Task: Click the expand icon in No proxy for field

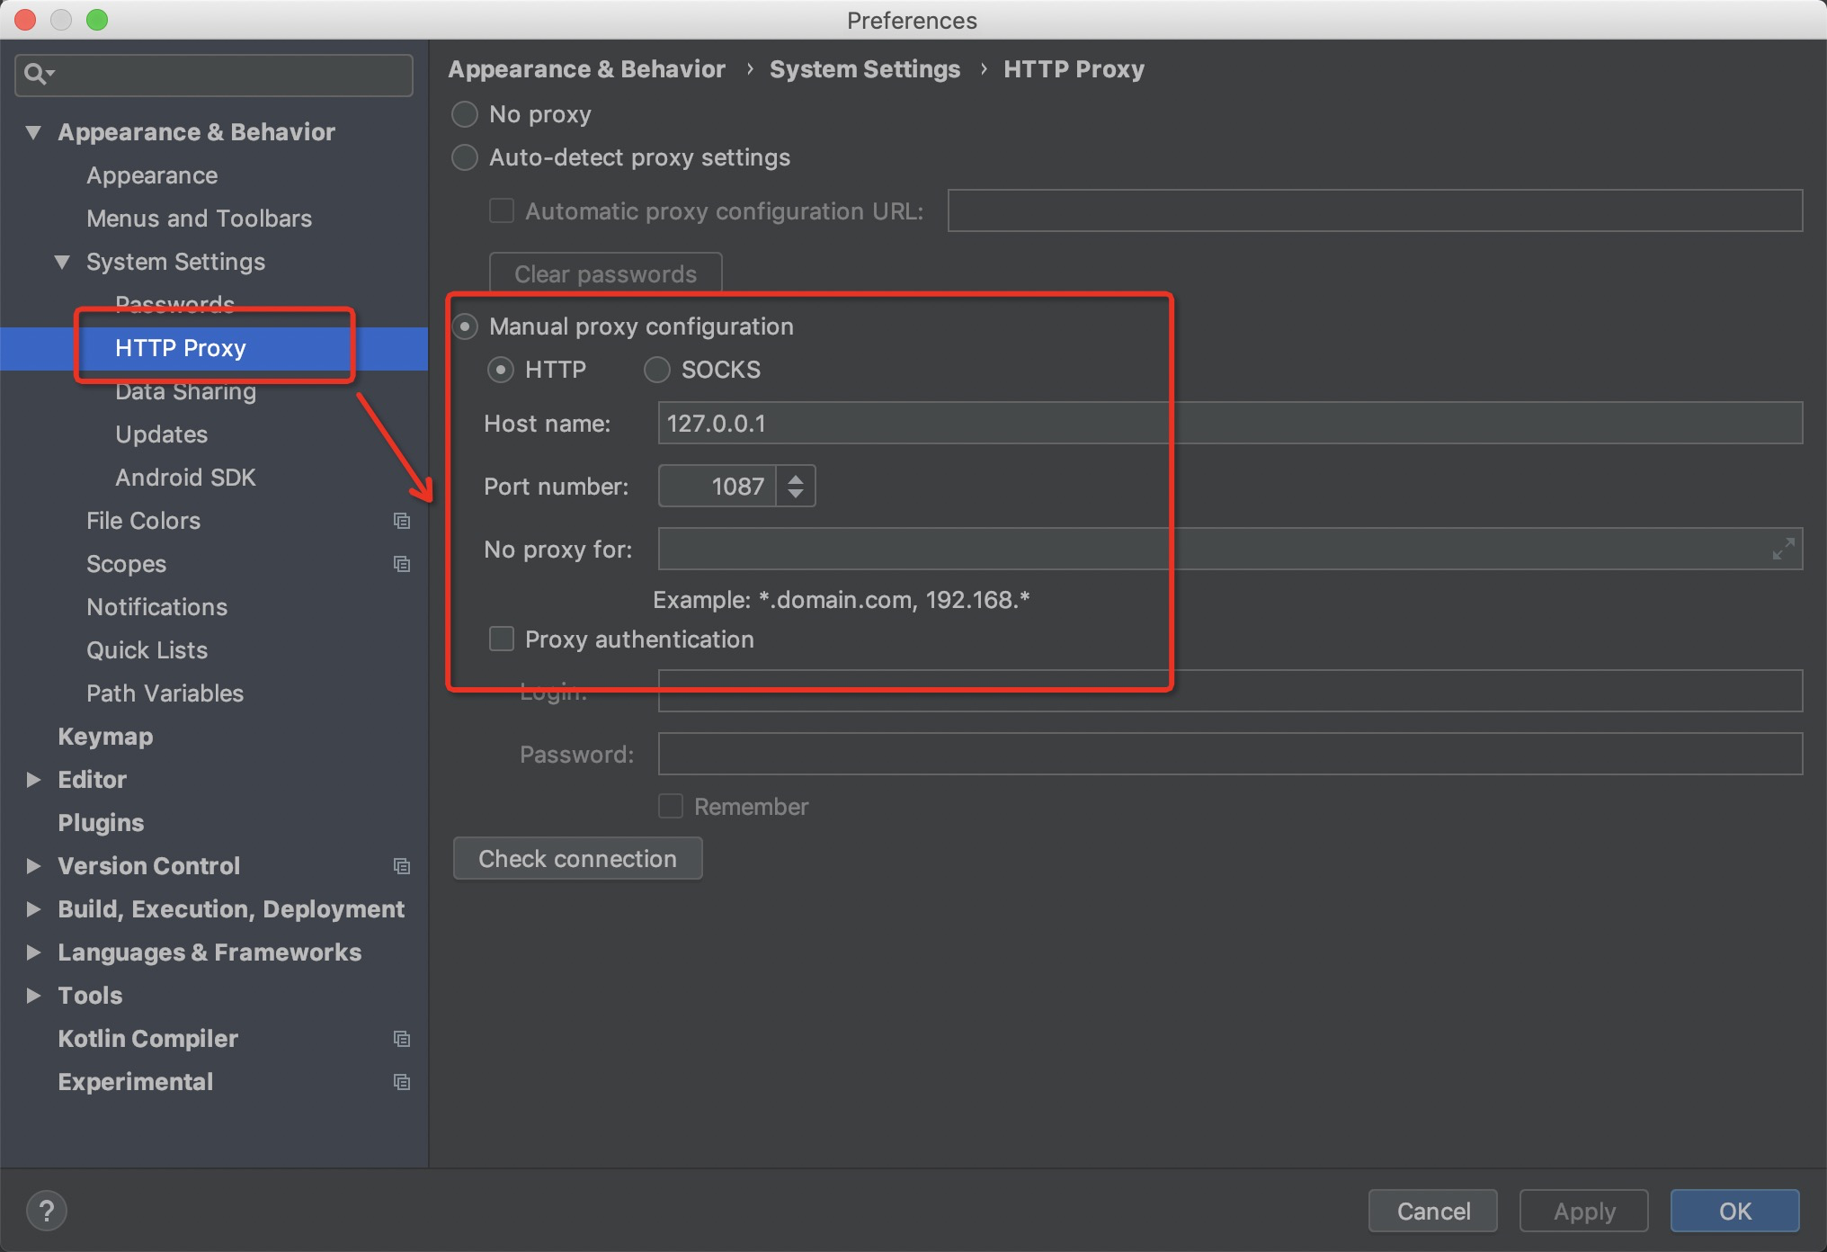Action: 1783,549
